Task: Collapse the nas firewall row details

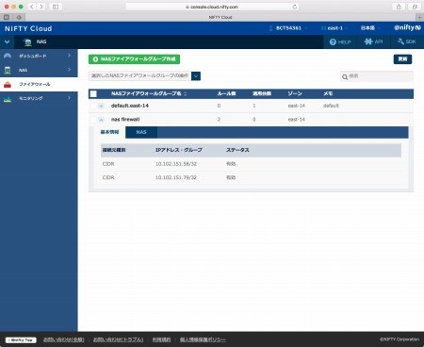Action: point(101,120)
